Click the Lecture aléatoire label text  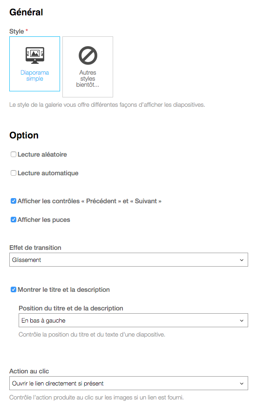(x=42, y=154)
